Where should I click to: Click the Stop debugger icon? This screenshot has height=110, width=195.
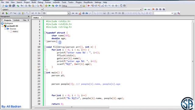[116, 6]
